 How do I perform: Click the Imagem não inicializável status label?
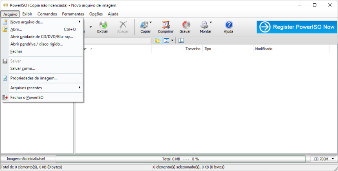tap(26, 159)
